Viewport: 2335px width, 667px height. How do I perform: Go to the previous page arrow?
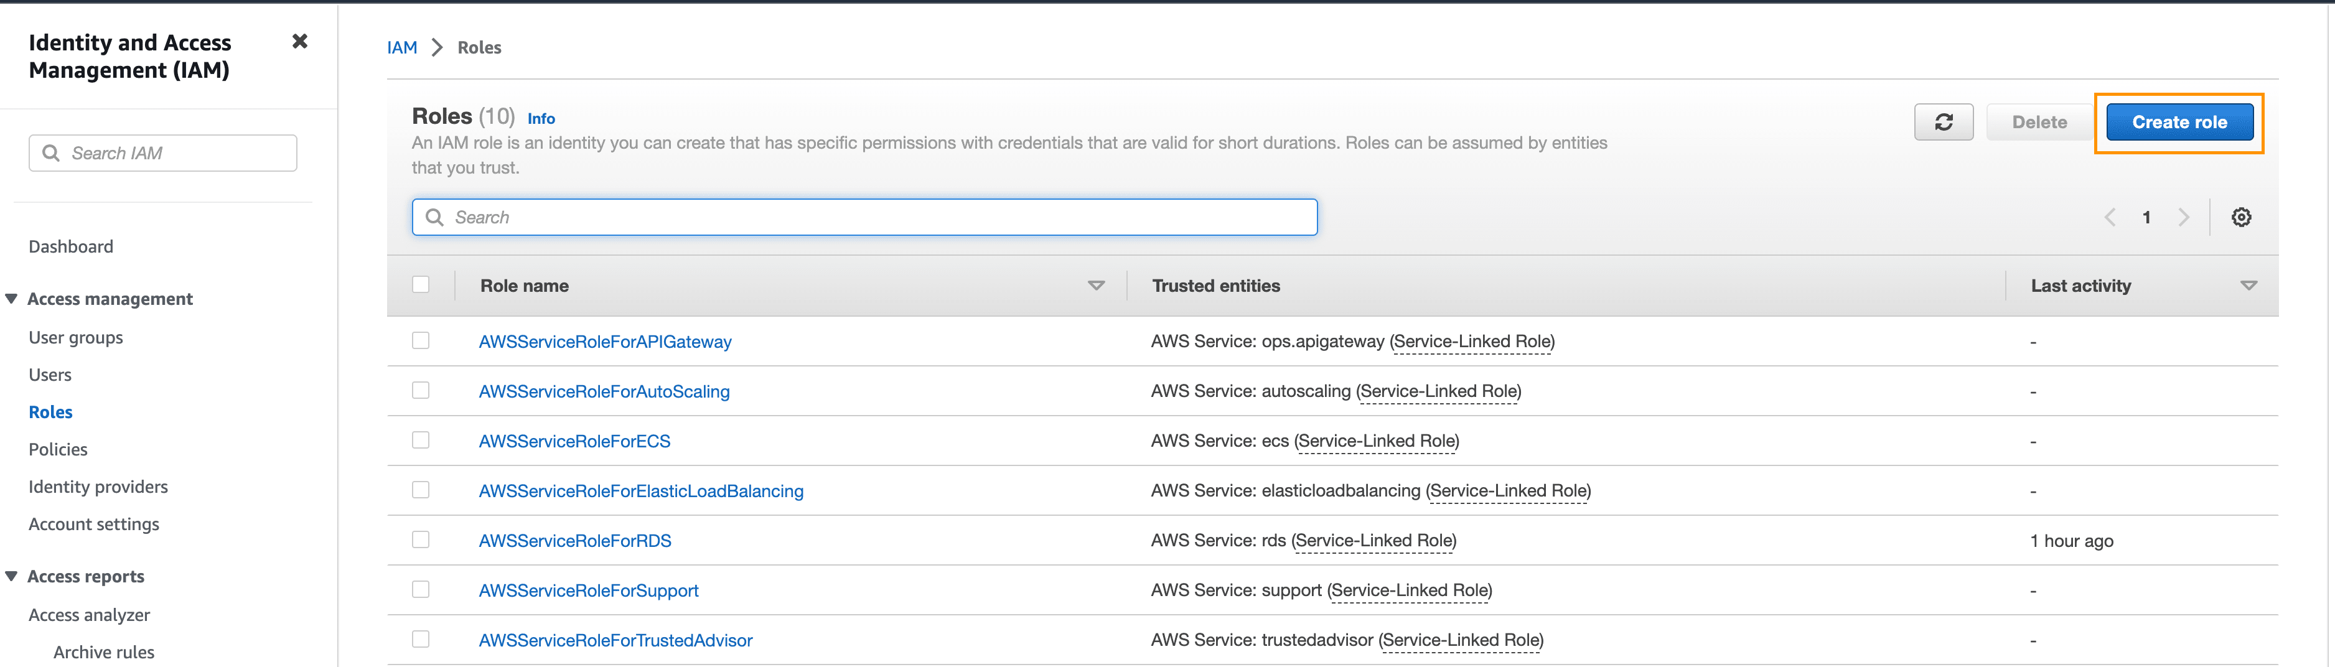pyautogui.click(x=2109, y=218)
